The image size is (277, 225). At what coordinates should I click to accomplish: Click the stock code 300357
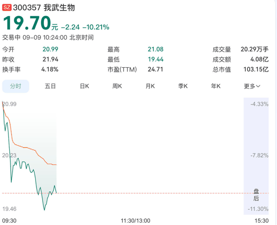click(27, 7)
